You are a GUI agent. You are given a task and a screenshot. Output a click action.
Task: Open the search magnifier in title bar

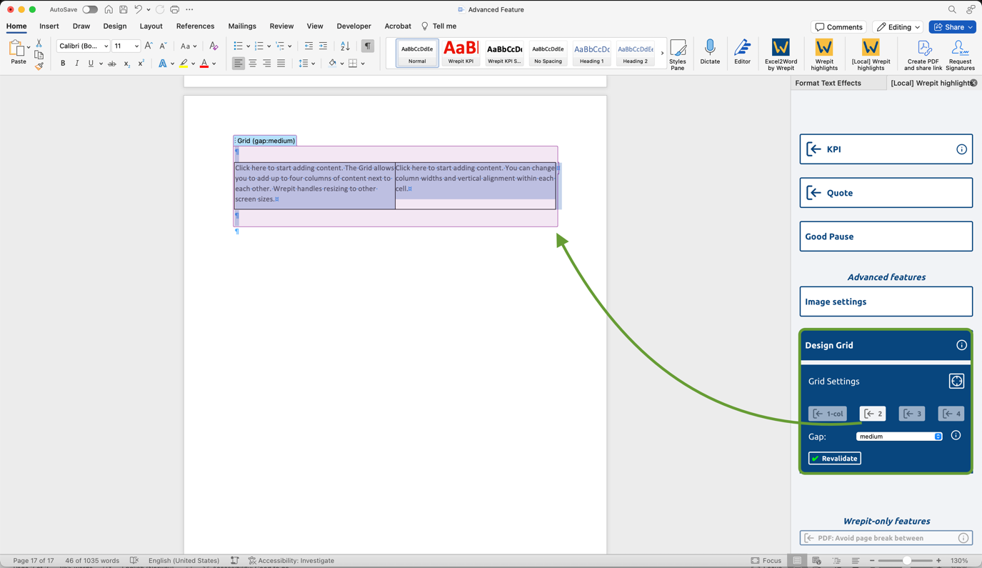click(952, 10)
